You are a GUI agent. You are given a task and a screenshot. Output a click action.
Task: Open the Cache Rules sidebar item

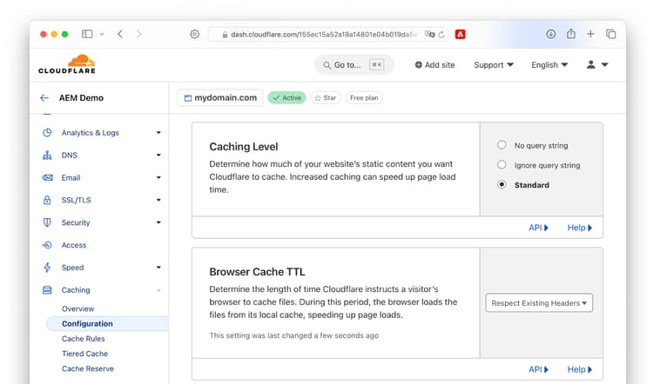click(x=84, y=339)
